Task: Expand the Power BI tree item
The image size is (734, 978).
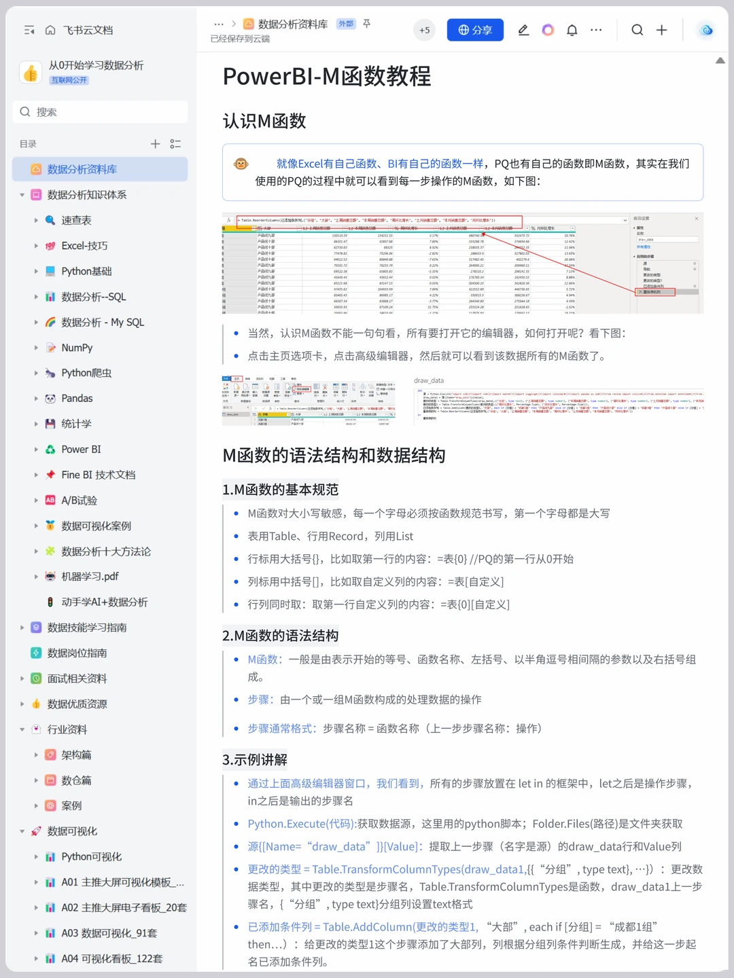Action: 37,449
